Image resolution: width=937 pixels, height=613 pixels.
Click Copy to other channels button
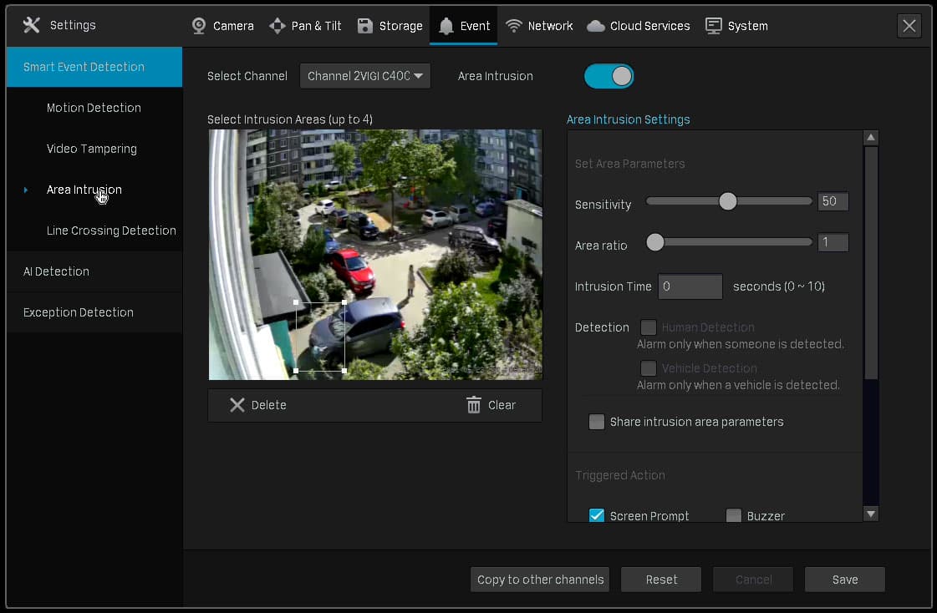point(540,580)
